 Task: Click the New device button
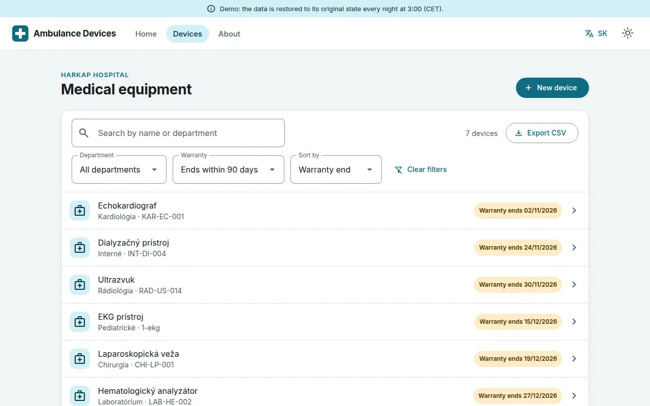click(x=552, y=88)
